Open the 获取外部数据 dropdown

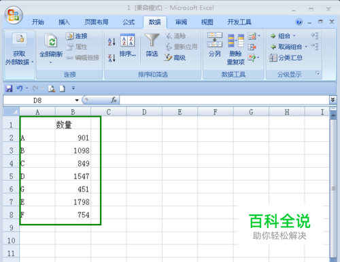pos(20,54)
